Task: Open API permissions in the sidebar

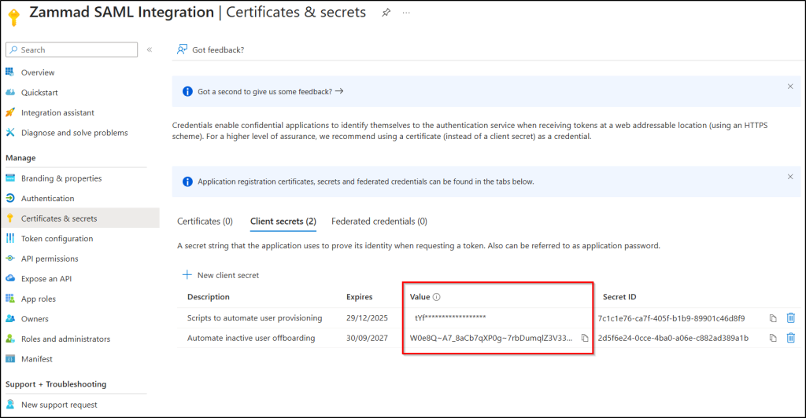Action: pos(50,258)
